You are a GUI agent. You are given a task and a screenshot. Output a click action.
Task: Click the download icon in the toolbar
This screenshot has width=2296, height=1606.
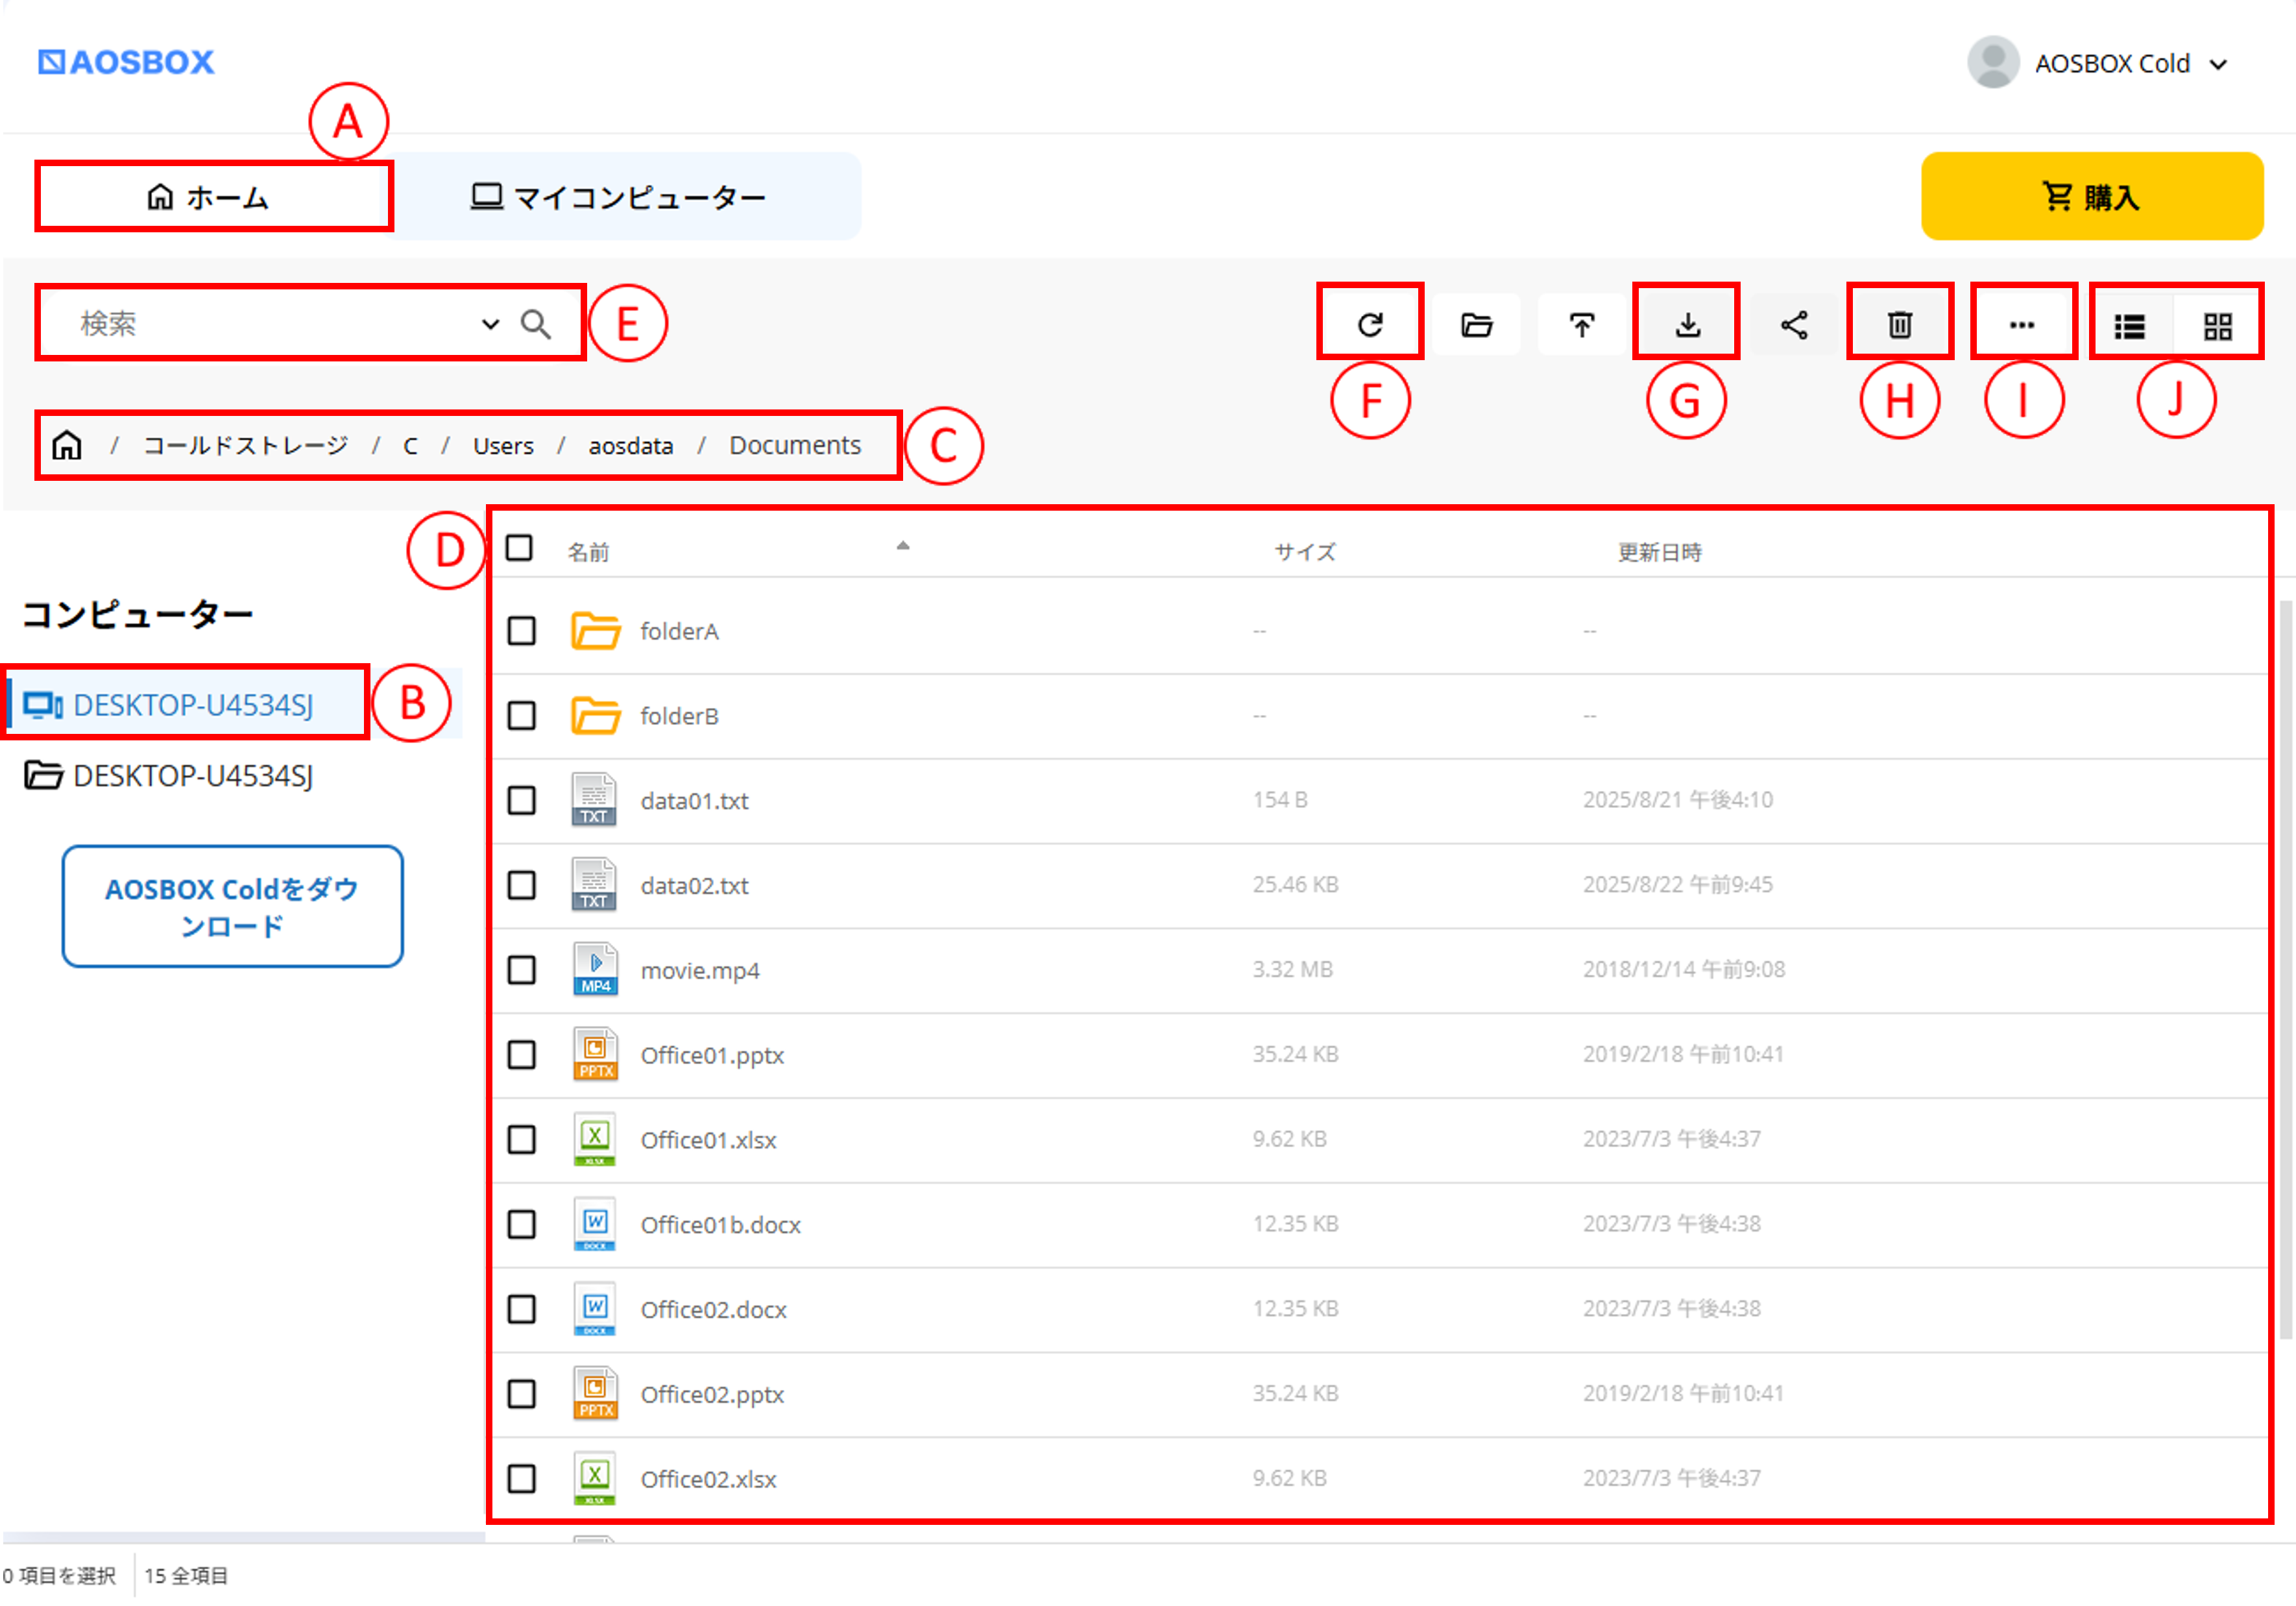pos(1687,324)
